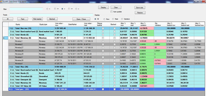Screen dimensions: 206x96
Task: Group by Type button
Action: coord(23,19)
